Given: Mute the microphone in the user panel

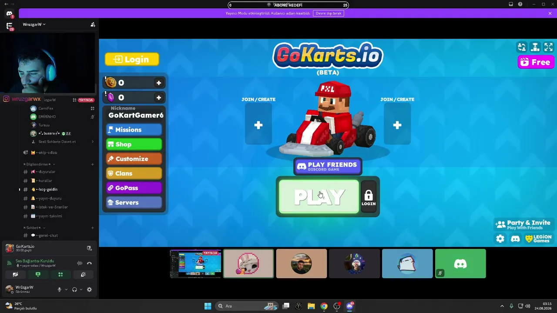Looking at the screenshot, I should pyautogui.click(x=60, y=290).
